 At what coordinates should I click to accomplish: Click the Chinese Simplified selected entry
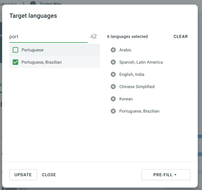point(137,87)
